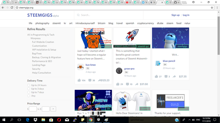The height and width of the screenshot is (123, 220).
Task: Share the grow-pro post
Action: 137,84
